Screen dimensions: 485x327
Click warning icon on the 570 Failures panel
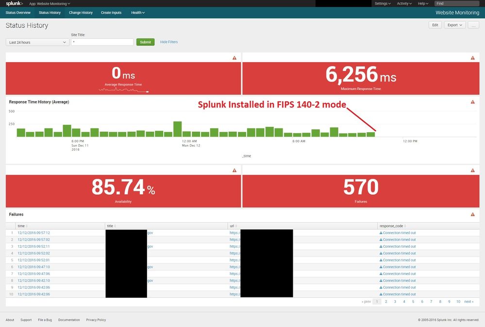473,171
